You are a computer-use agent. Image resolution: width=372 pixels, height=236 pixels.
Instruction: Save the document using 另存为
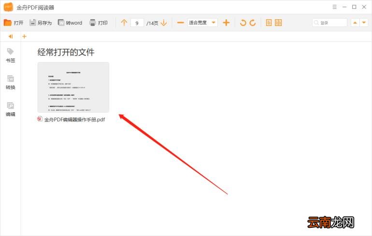point(41,23)
